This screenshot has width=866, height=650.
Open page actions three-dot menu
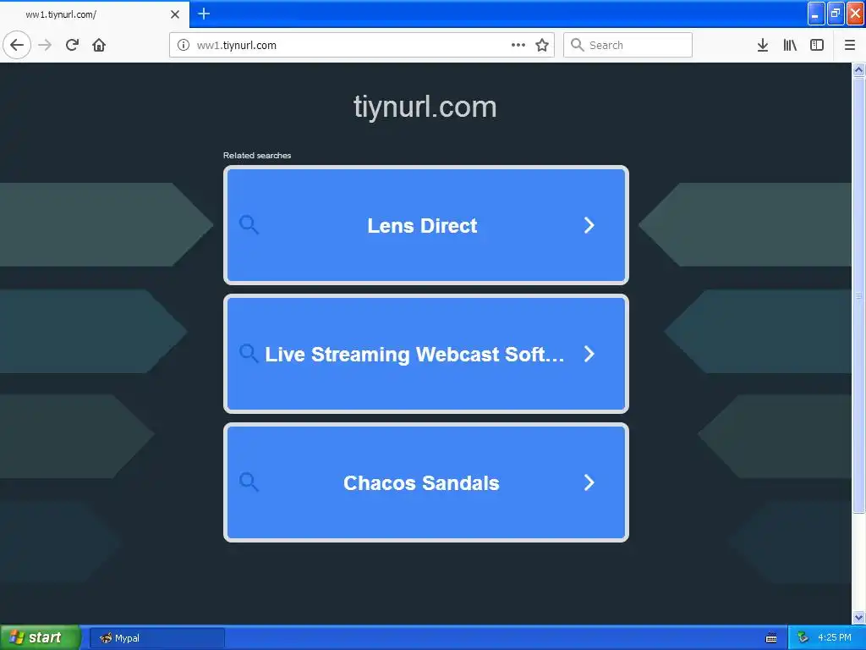point(518,45)
